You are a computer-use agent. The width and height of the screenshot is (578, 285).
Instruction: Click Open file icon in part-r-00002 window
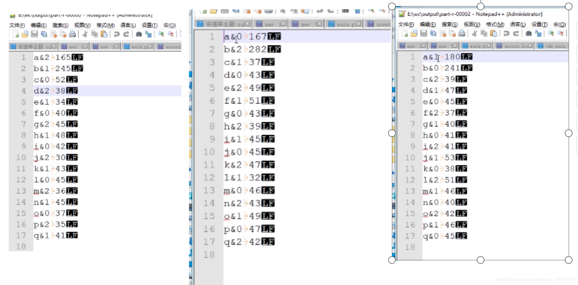(x=414, y=34)
